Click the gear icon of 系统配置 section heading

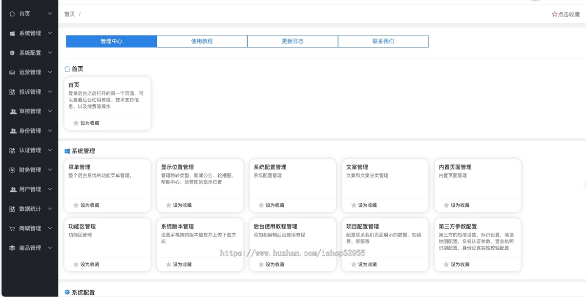(x=67, y=292)
